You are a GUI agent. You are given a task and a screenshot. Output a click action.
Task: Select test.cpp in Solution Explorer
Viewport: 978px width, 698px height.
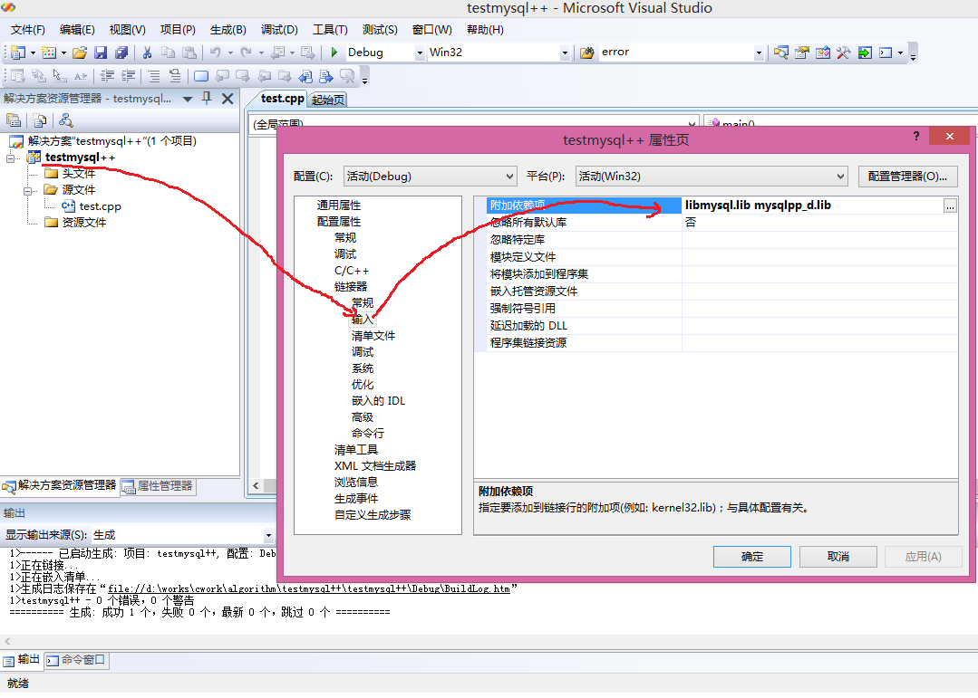pos(100,206)
